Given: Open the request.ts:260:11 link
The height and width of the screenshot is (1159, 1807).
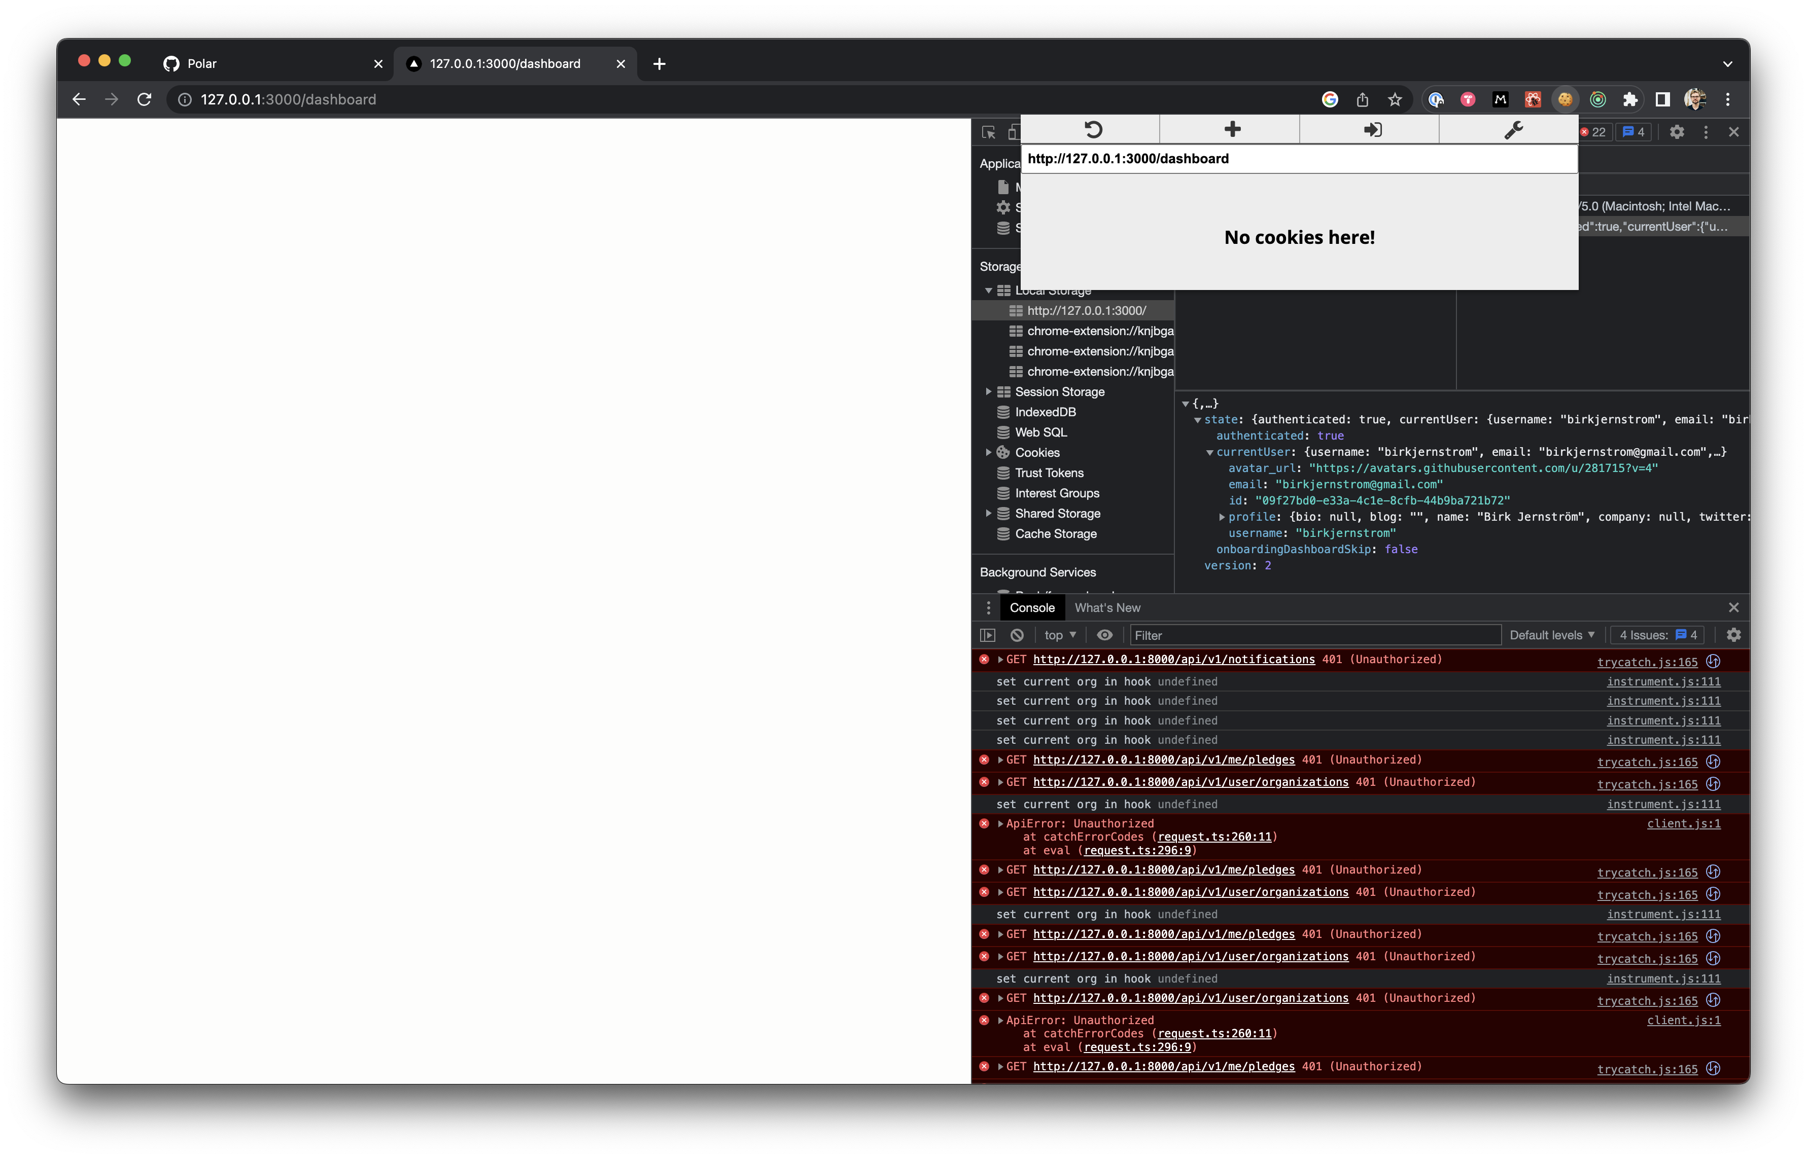Looking at the screenshot, I should 1214,836.
